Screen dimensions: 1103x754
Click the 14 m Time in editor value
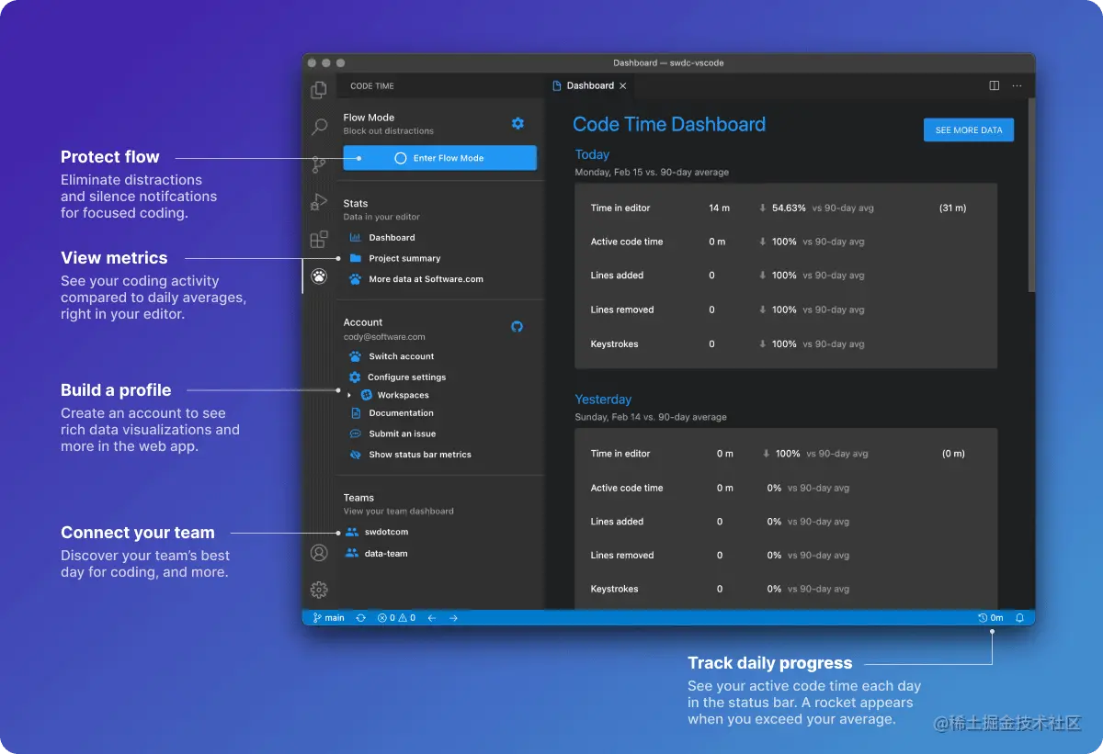[x=719, y=208]
